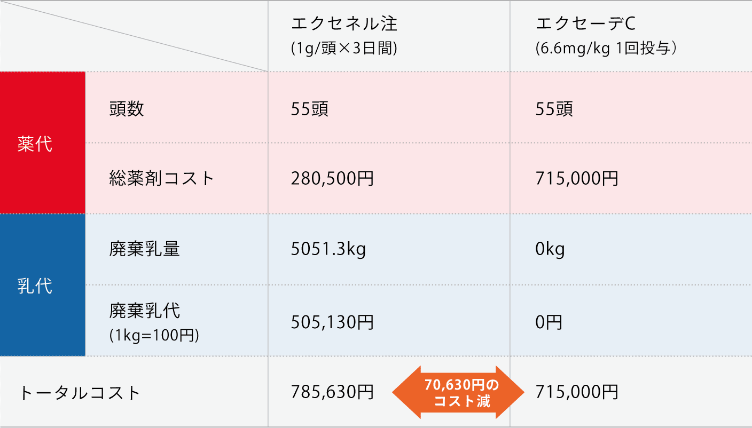Click the エクセーデC column header
Viewport: 752px width, 428px height.
tap(585, 24)
